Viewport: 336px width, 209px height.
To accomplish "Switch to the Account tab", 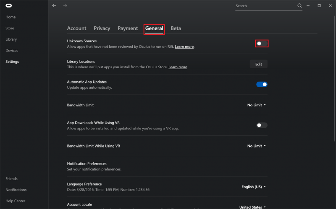I will tap(76, 28).
